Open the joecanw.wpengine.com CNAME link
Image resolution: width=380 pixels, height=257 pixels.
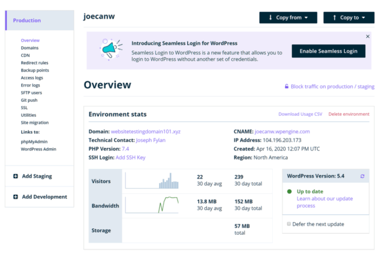tap(282, 132)
